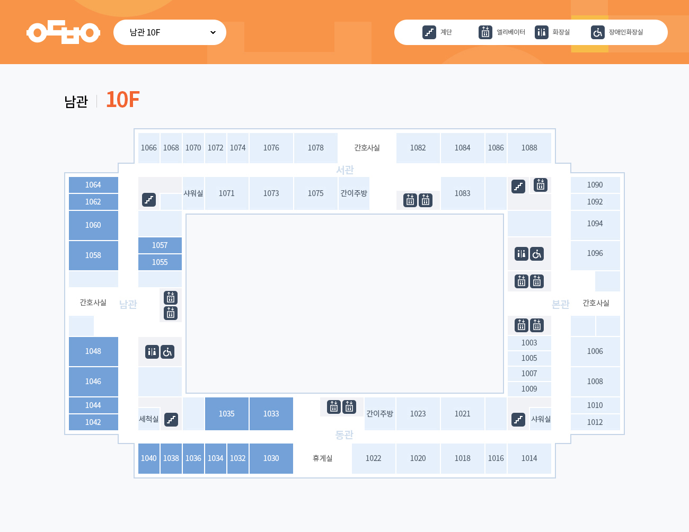Select the accessible restroom icon beside room 1048
This screenshot has width=689, height=532.
(x=167, y=352)
